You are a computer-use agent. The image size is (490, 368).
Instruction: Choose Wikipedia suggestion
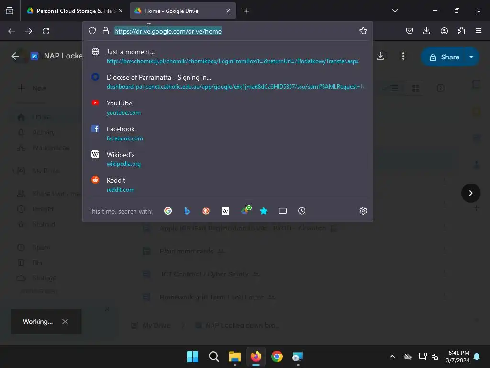pos(227,159)
